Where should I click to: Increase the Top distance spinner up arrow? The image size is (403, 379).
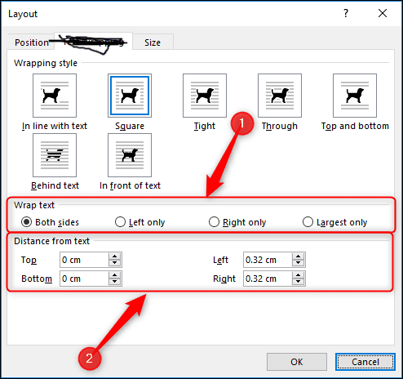pos(115,256)
